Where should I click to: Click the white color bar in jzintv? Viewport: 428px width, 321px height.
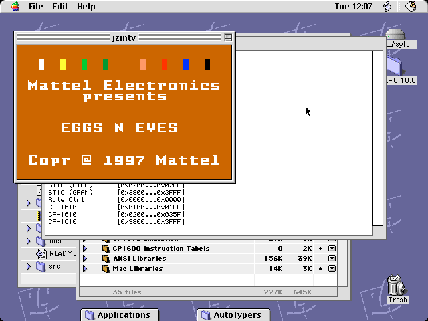41,64
